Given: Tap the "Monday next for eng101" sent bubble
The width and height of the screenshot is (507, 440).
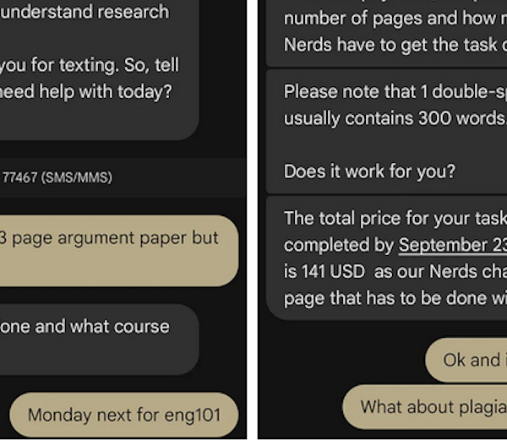Looking at the screenshot, I should (x=124, y=415).
